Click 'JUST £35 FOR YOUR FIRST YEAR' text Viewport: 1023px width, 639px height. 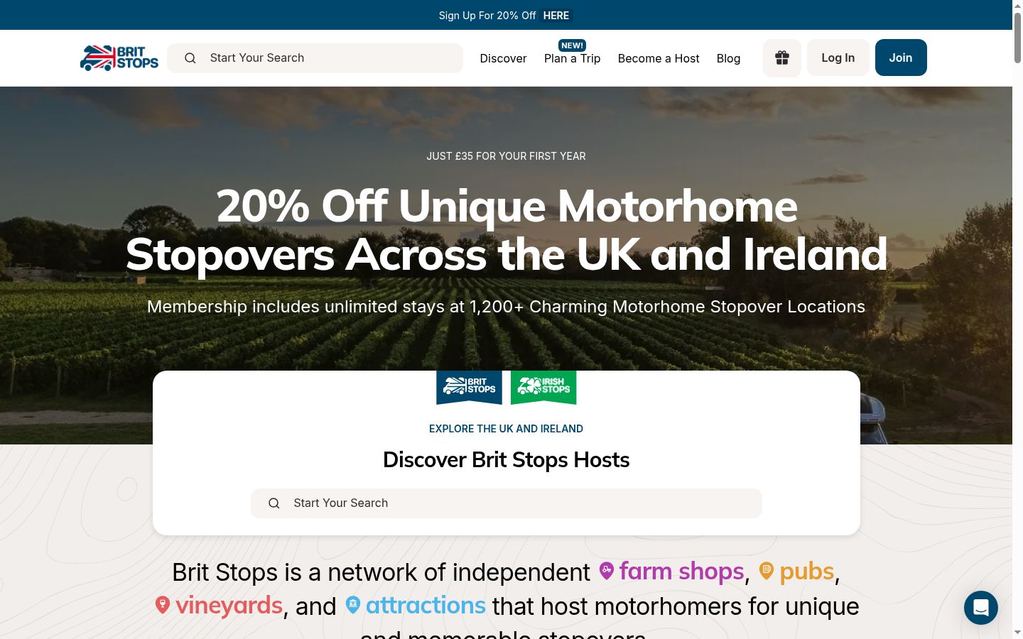(x=506, y=156)
